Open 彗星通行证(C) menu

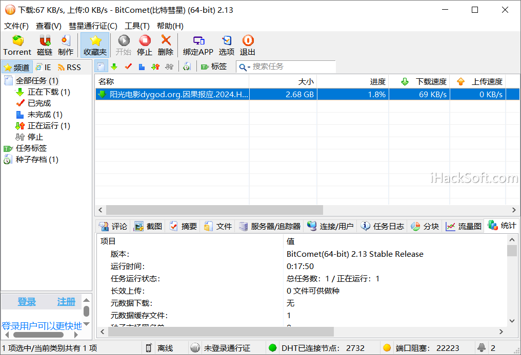click(93, 26)
